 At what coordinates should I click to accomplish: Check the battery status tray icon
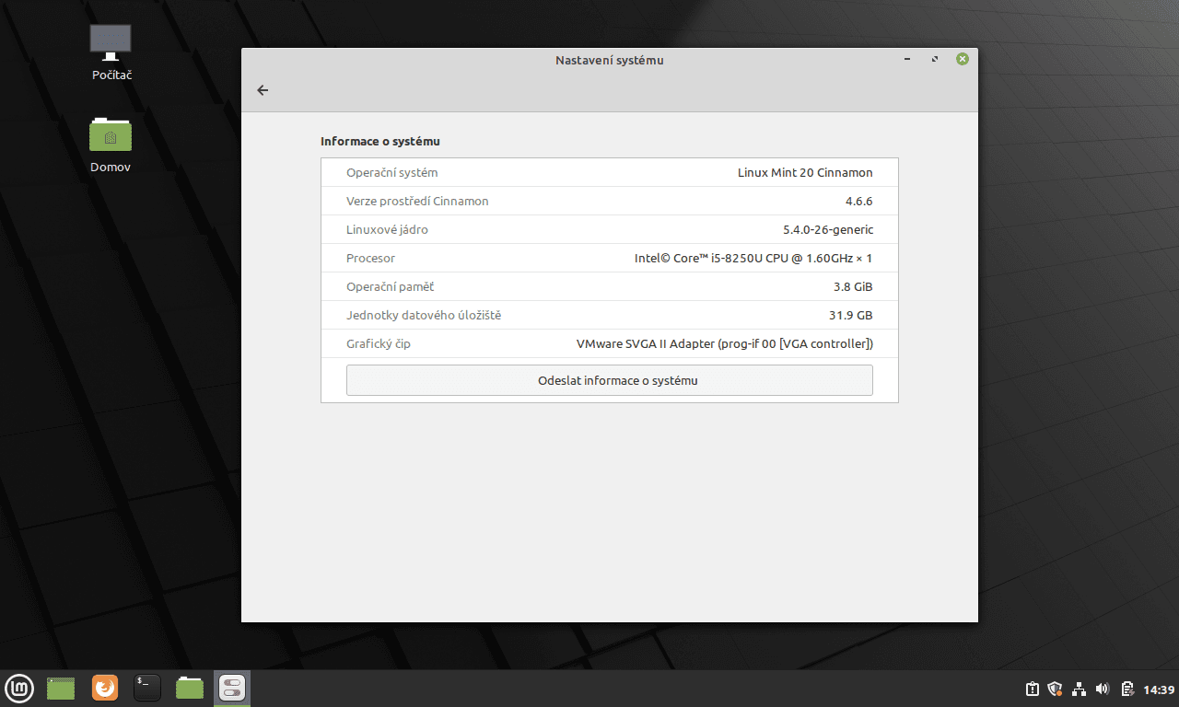[x=1126, y=688]
